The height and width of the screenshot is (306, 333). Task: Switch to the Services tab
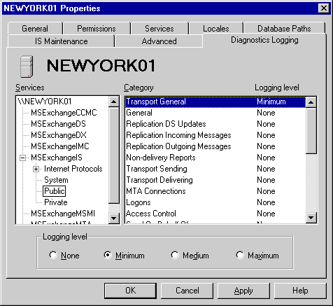pyautogui.click(x=160, y=29)
